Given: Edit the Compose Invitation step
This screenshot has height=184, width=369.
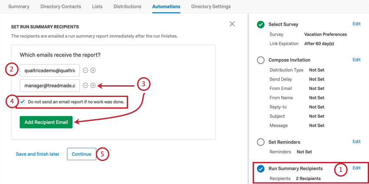Looking at the screenshot, I should click(356, 60).
